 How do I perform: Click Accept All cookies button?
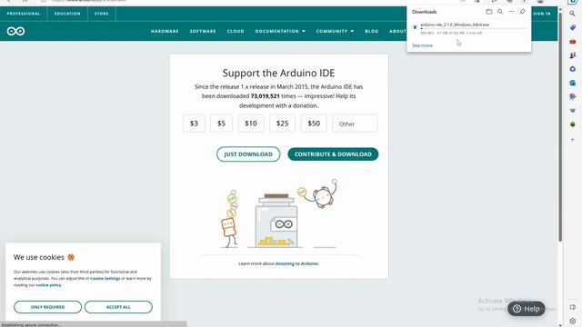[x=118, y=307]
